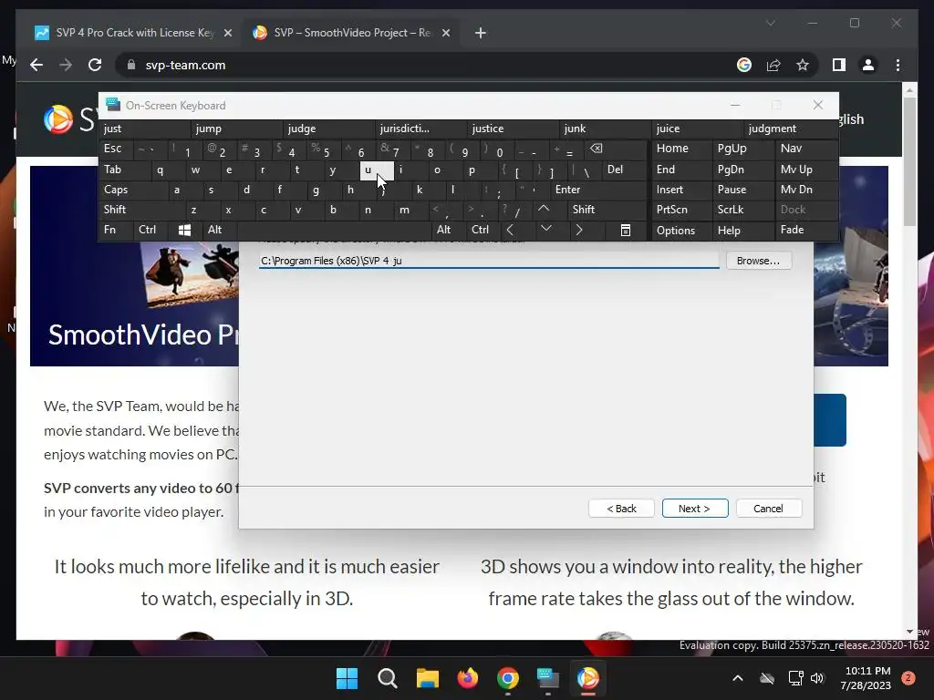This screenshot has width=934, height=700.
Task: Go back using Chrome's back arrow
Action: pyautogui.click(x=36, y=65)
